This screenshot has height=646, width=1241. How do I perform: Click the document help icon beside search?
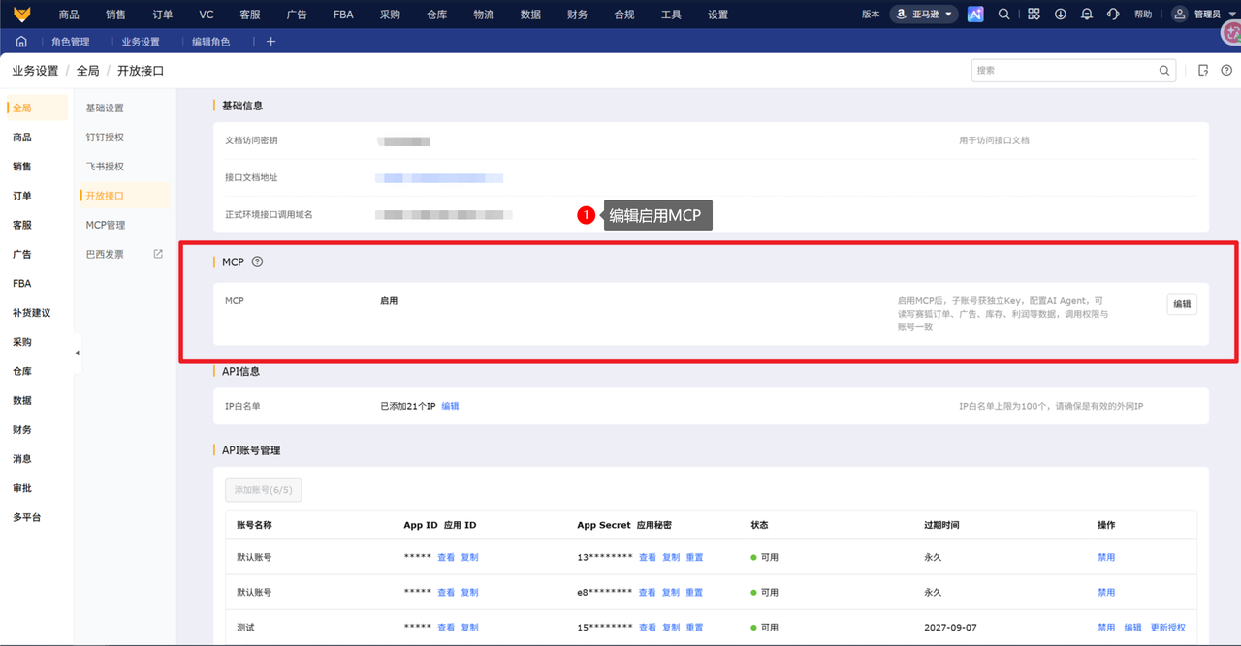coord(1203,71)
